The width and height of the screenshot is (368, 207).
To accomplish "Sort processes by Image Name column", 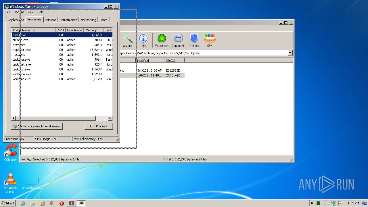I will [x=34, y=30].
